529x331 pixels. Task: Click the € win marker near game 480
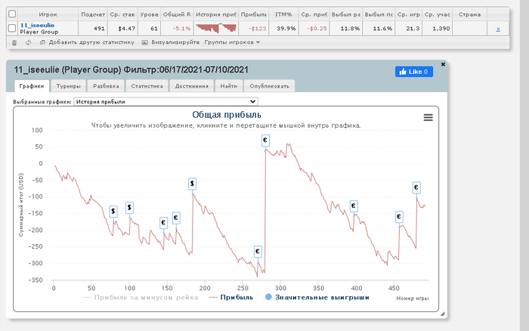click(416, 187)
